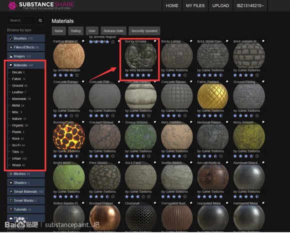This screenshot has width=290, height=233.
Task: Click the Smart Materials category icon
Action: pyautogui.click(x=11, y=191)
